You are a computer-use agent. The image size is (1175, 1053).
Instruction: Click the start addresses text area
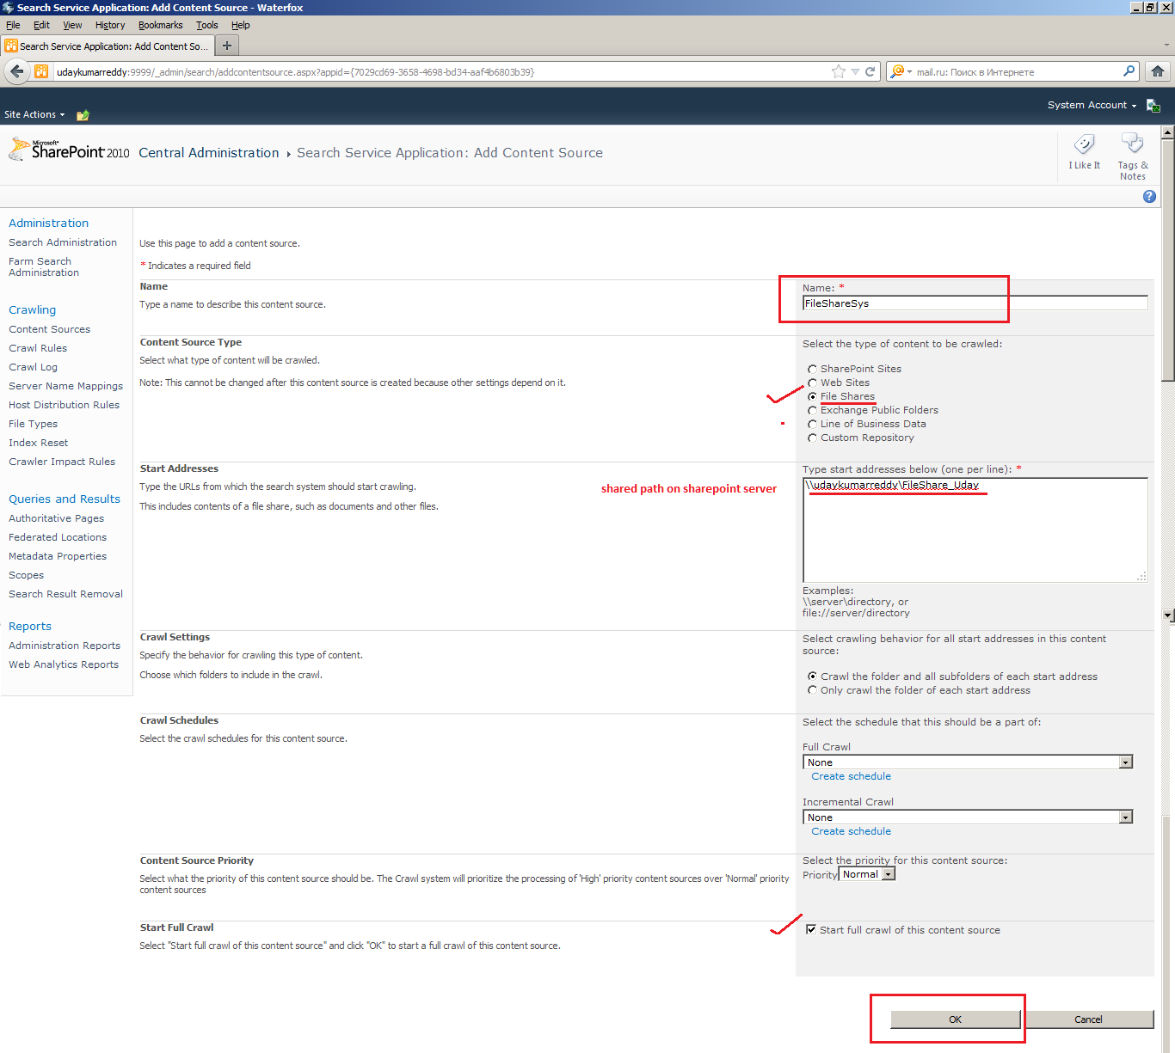[x=975, y=530]
